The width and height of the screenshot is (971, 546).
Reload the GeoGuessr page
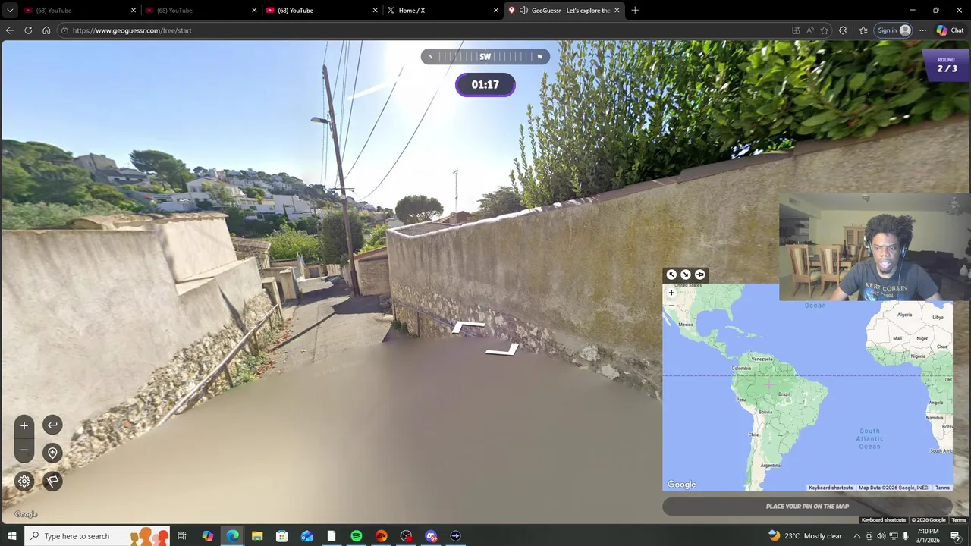28,30
